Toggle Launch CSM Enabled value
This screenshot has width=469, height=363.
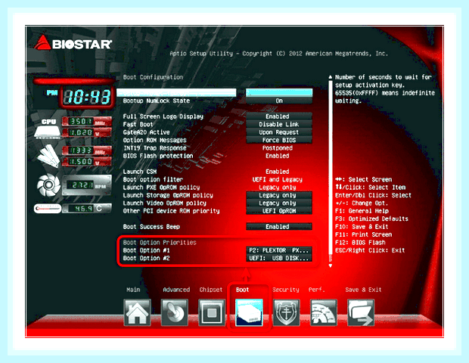278,172
